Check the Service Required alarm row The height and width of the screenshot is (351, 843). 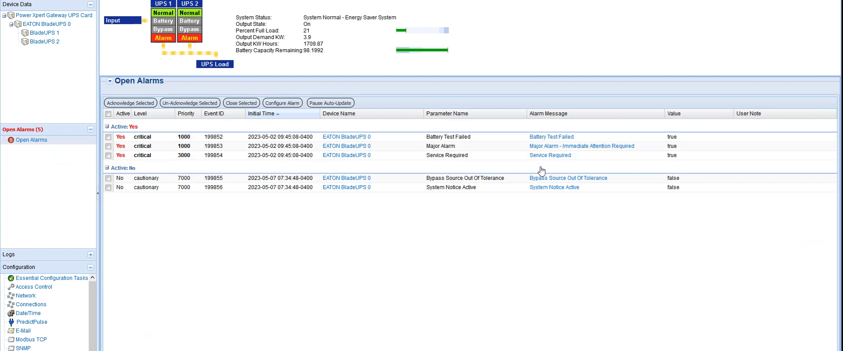click(x=108, y=156)
